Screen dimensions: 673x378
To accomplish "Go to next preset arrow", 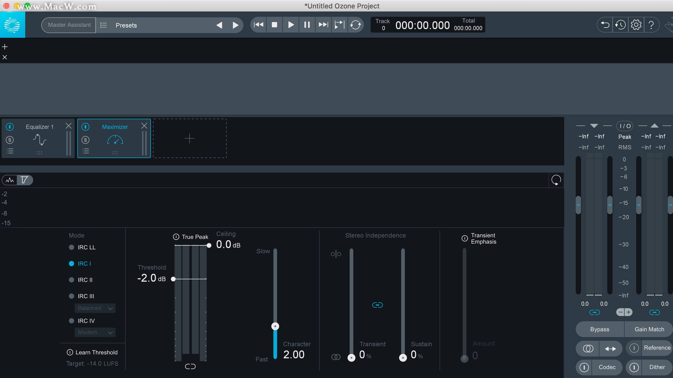I will pos(236,25).
